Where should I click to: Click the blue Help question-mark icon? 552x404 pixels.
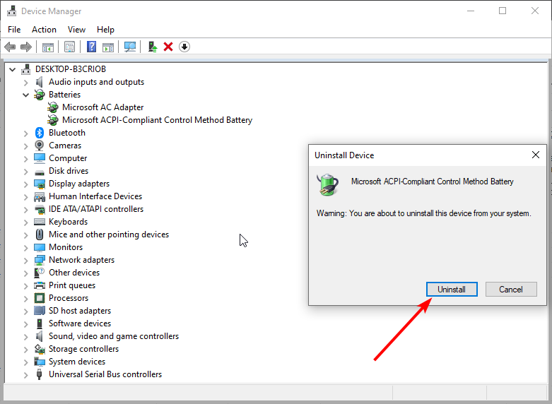pos(92,47)
